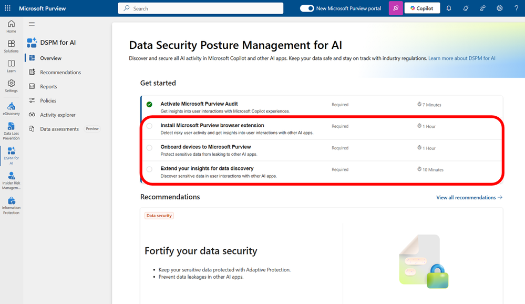Open the Microsoft 365 app launcher
The image size is (525, 304).
pos(7,8)
